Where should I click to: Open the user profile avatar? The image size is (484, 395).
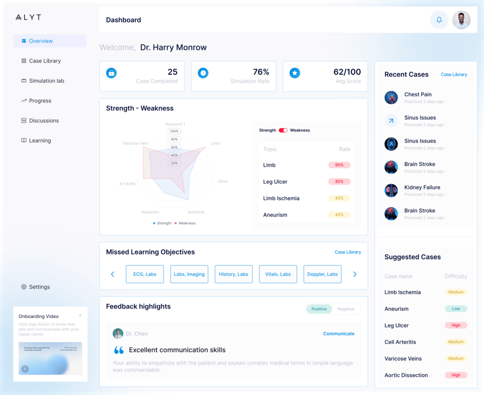click(461, 20)
